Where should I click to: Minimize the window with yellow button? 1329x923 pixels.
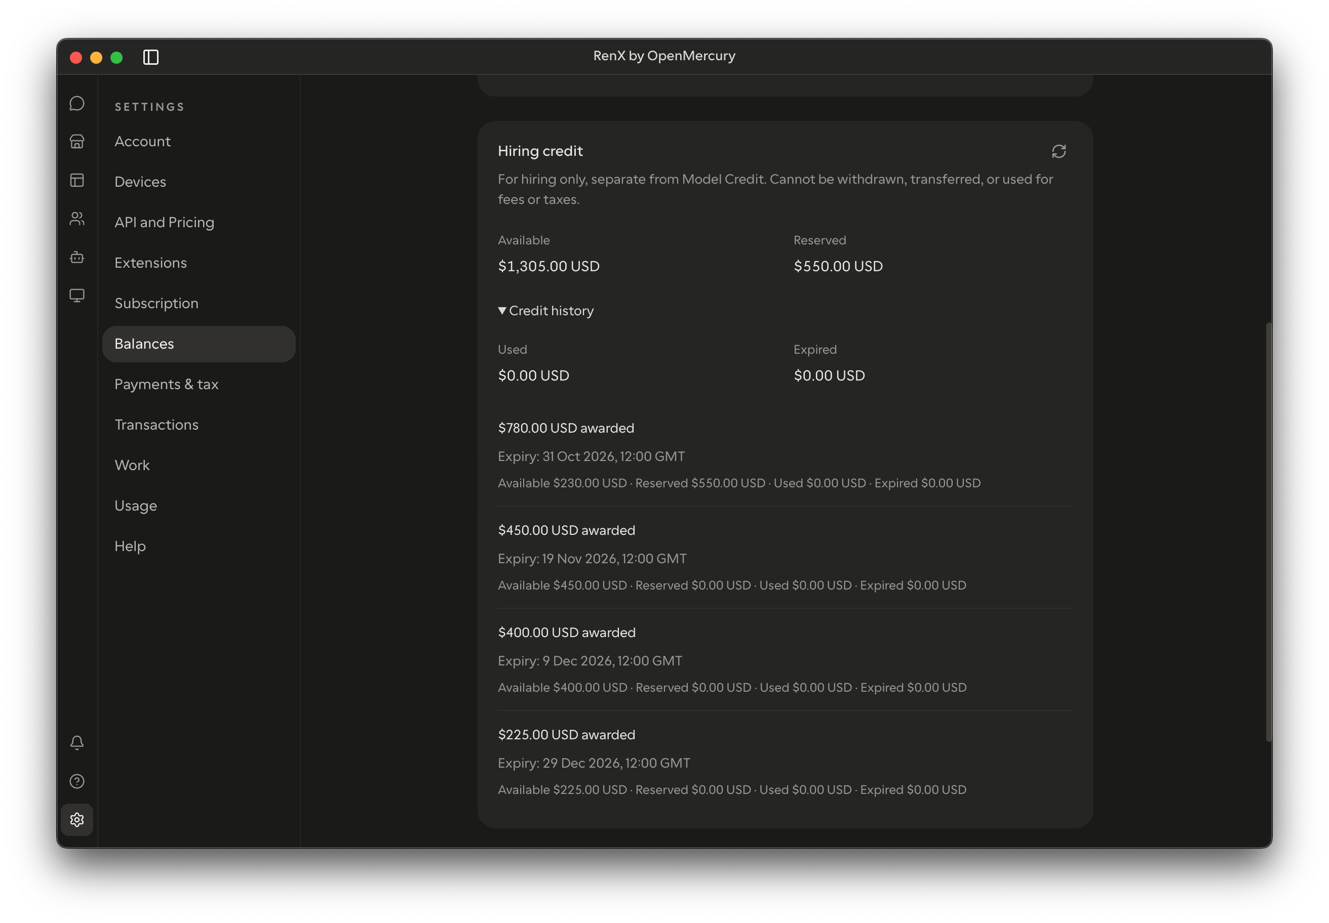click(x=96, y=57)
